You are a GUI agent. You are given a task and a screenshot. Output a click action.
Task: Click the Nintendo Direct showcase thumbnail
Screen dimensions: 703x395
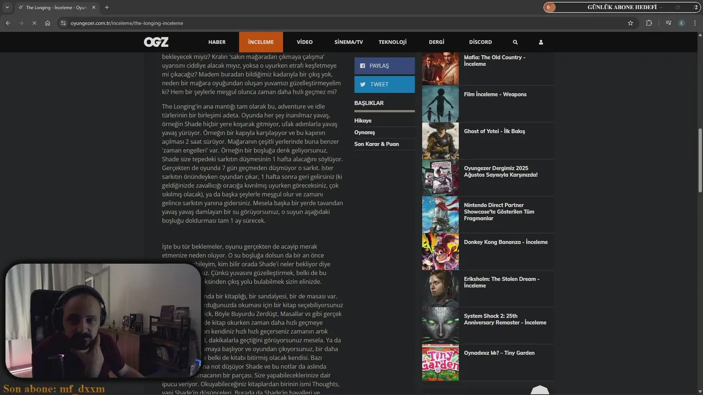click(440, 215)
